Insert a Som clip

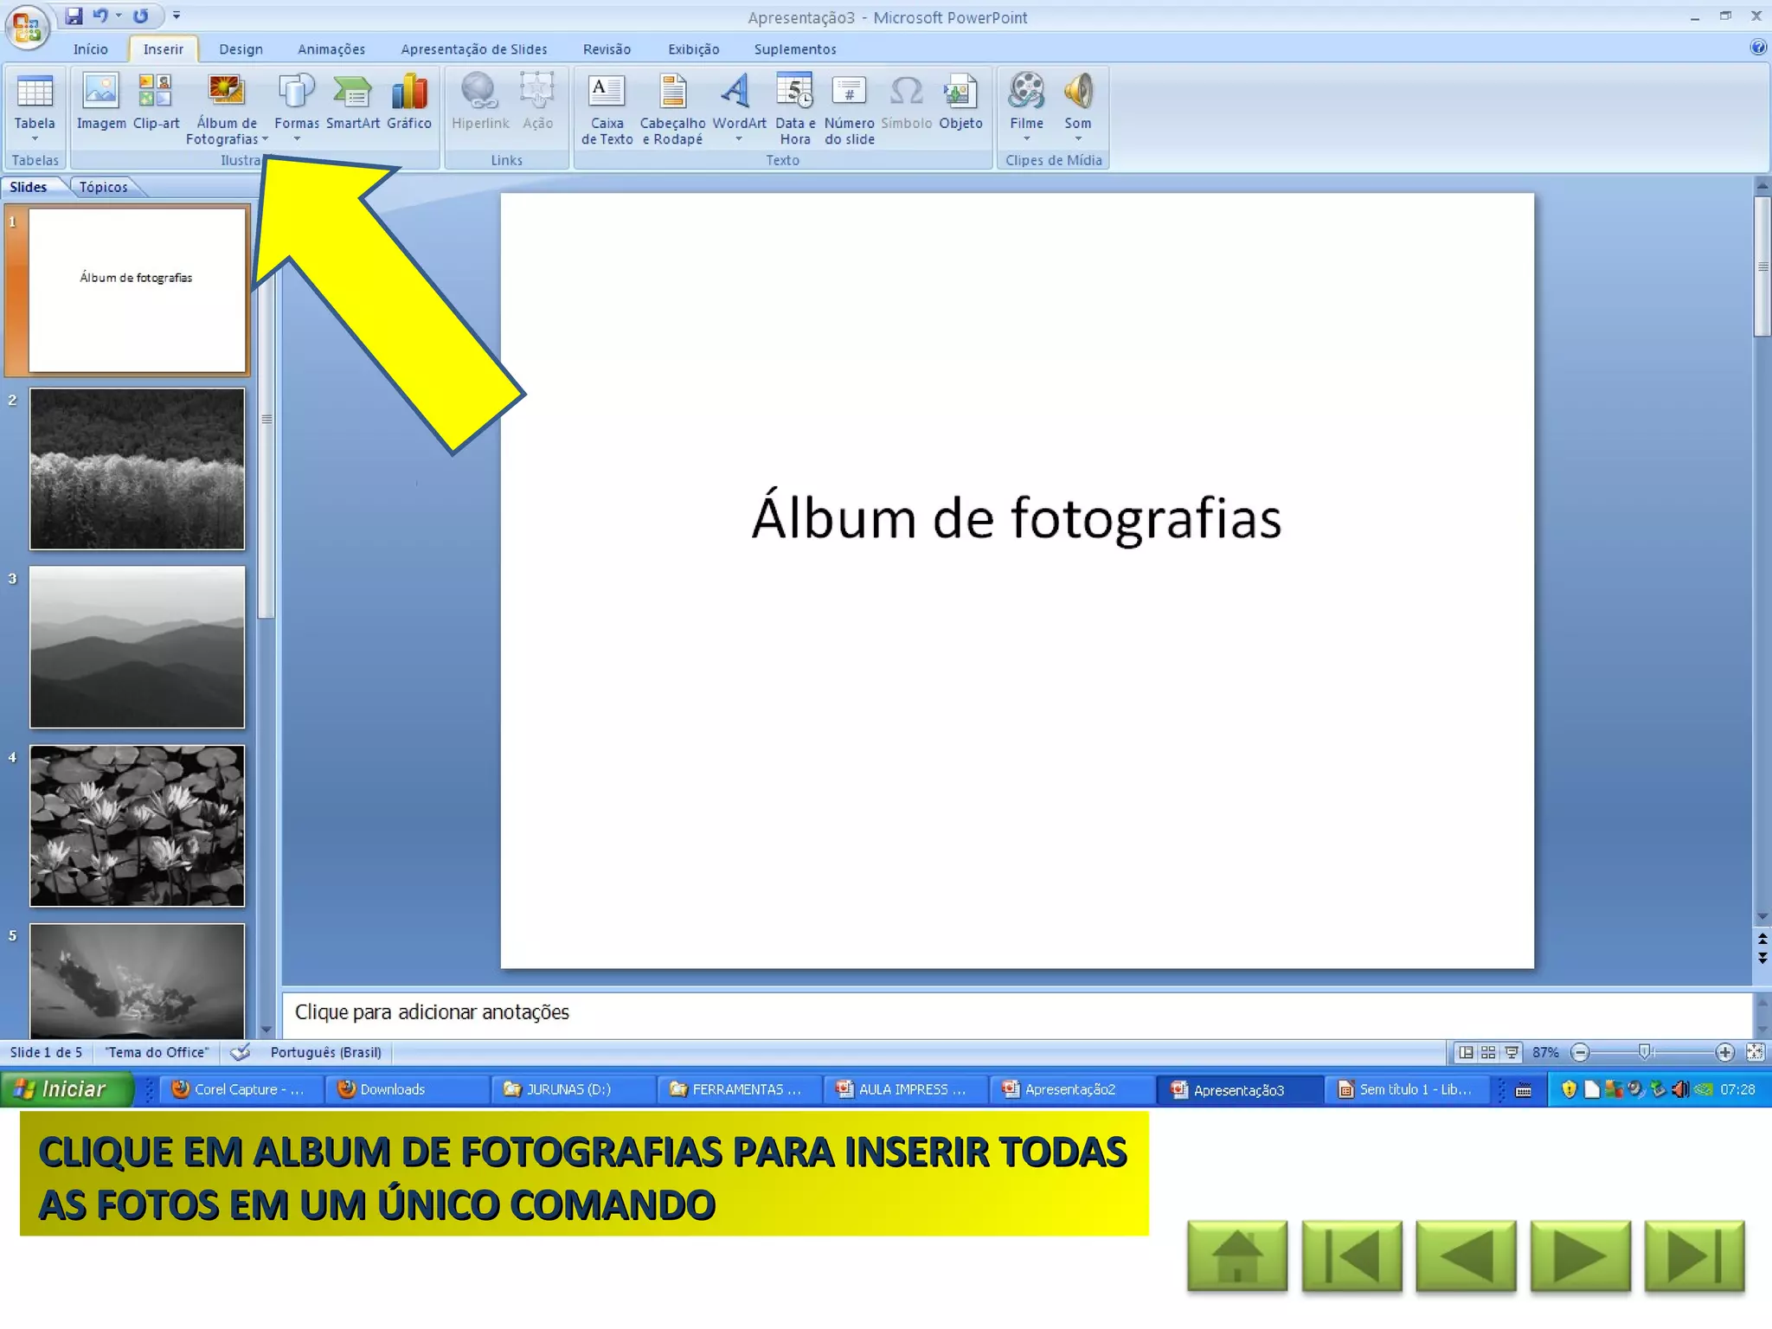tap(1077, 107)
